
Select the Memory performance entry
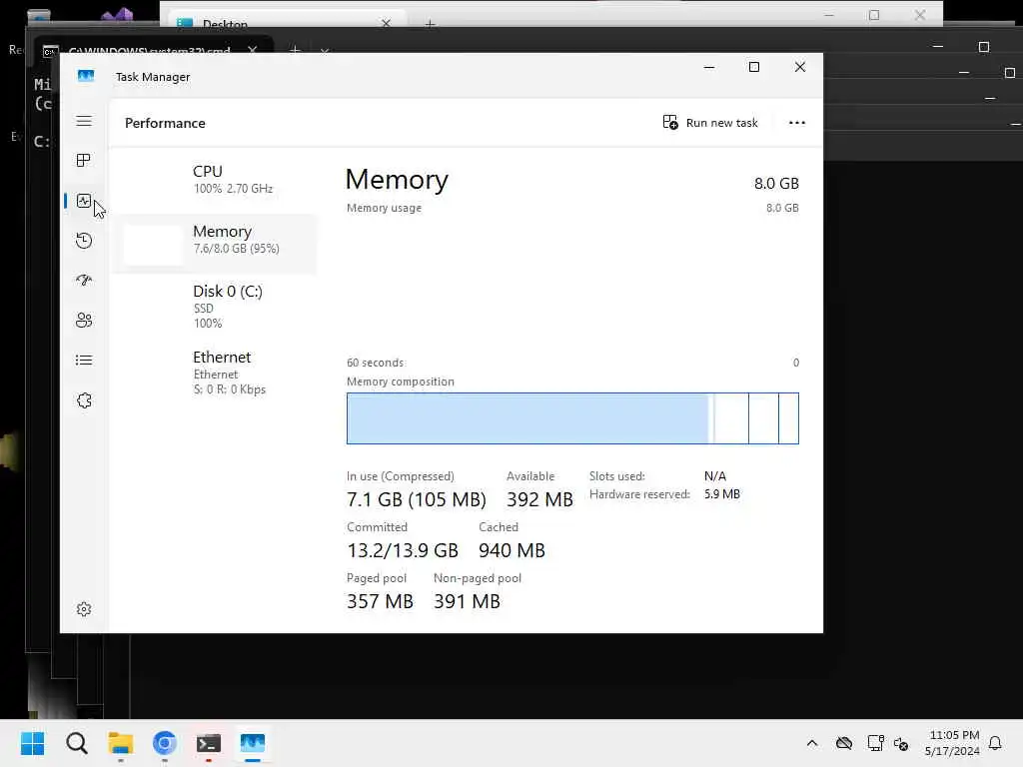click(214, 244)
